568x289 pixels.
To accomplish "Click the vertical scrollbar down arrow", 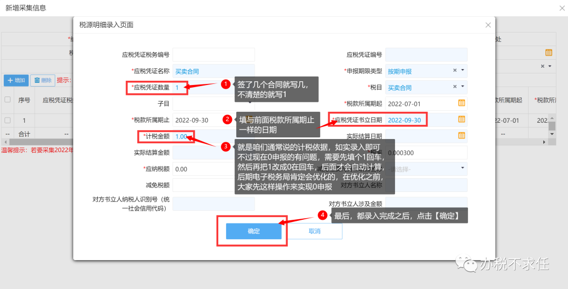I will click(x=552, y=134).
